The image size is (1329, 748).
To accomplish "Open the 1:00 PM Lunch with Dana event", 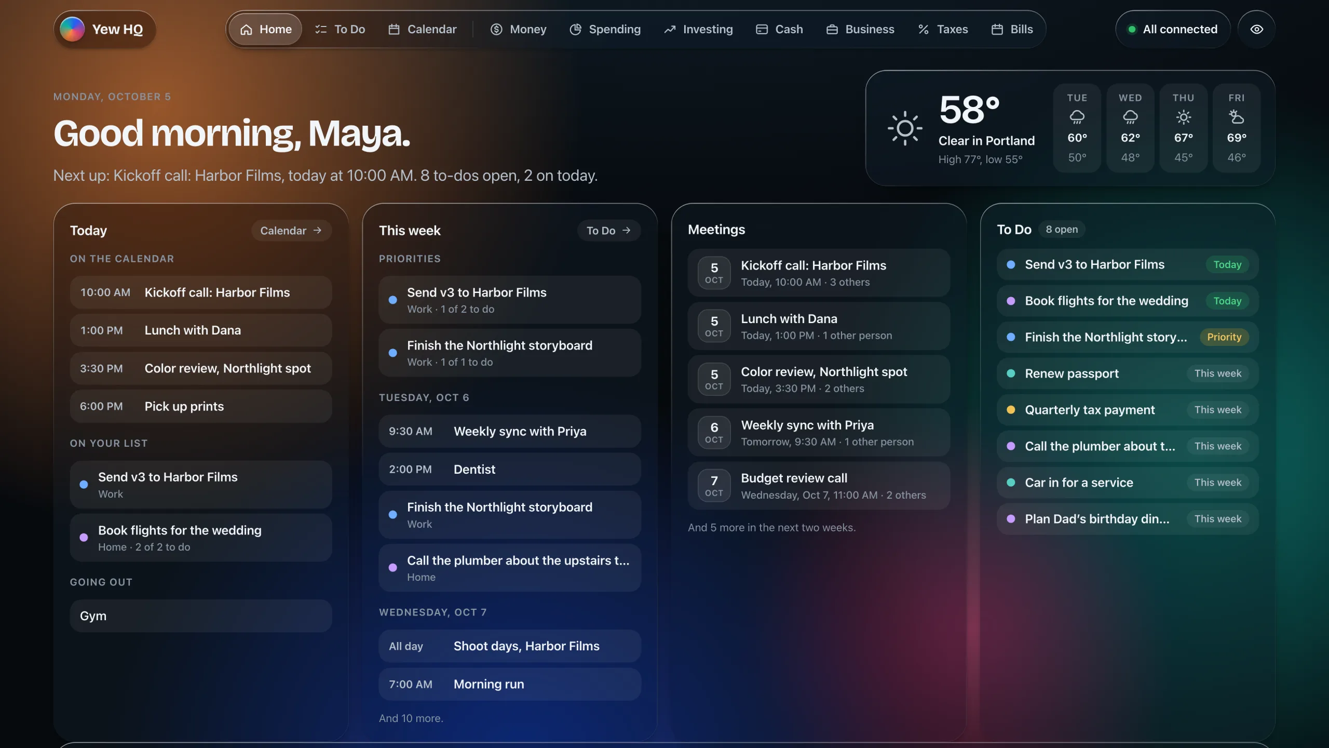I will point(201,330).
